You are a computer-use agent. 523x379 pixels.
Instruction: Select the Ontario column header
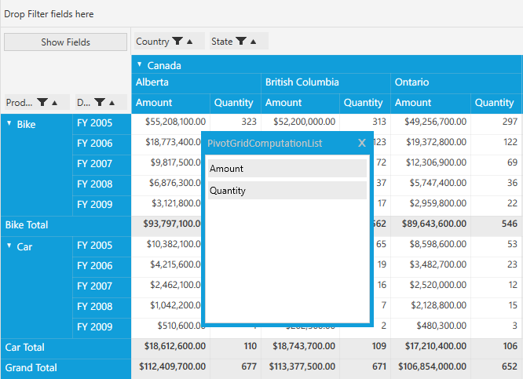tap(455, 82)
